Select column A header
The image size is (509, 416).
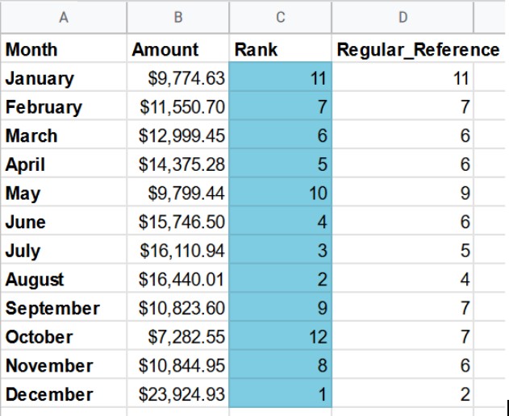click(x=63, y=17)
